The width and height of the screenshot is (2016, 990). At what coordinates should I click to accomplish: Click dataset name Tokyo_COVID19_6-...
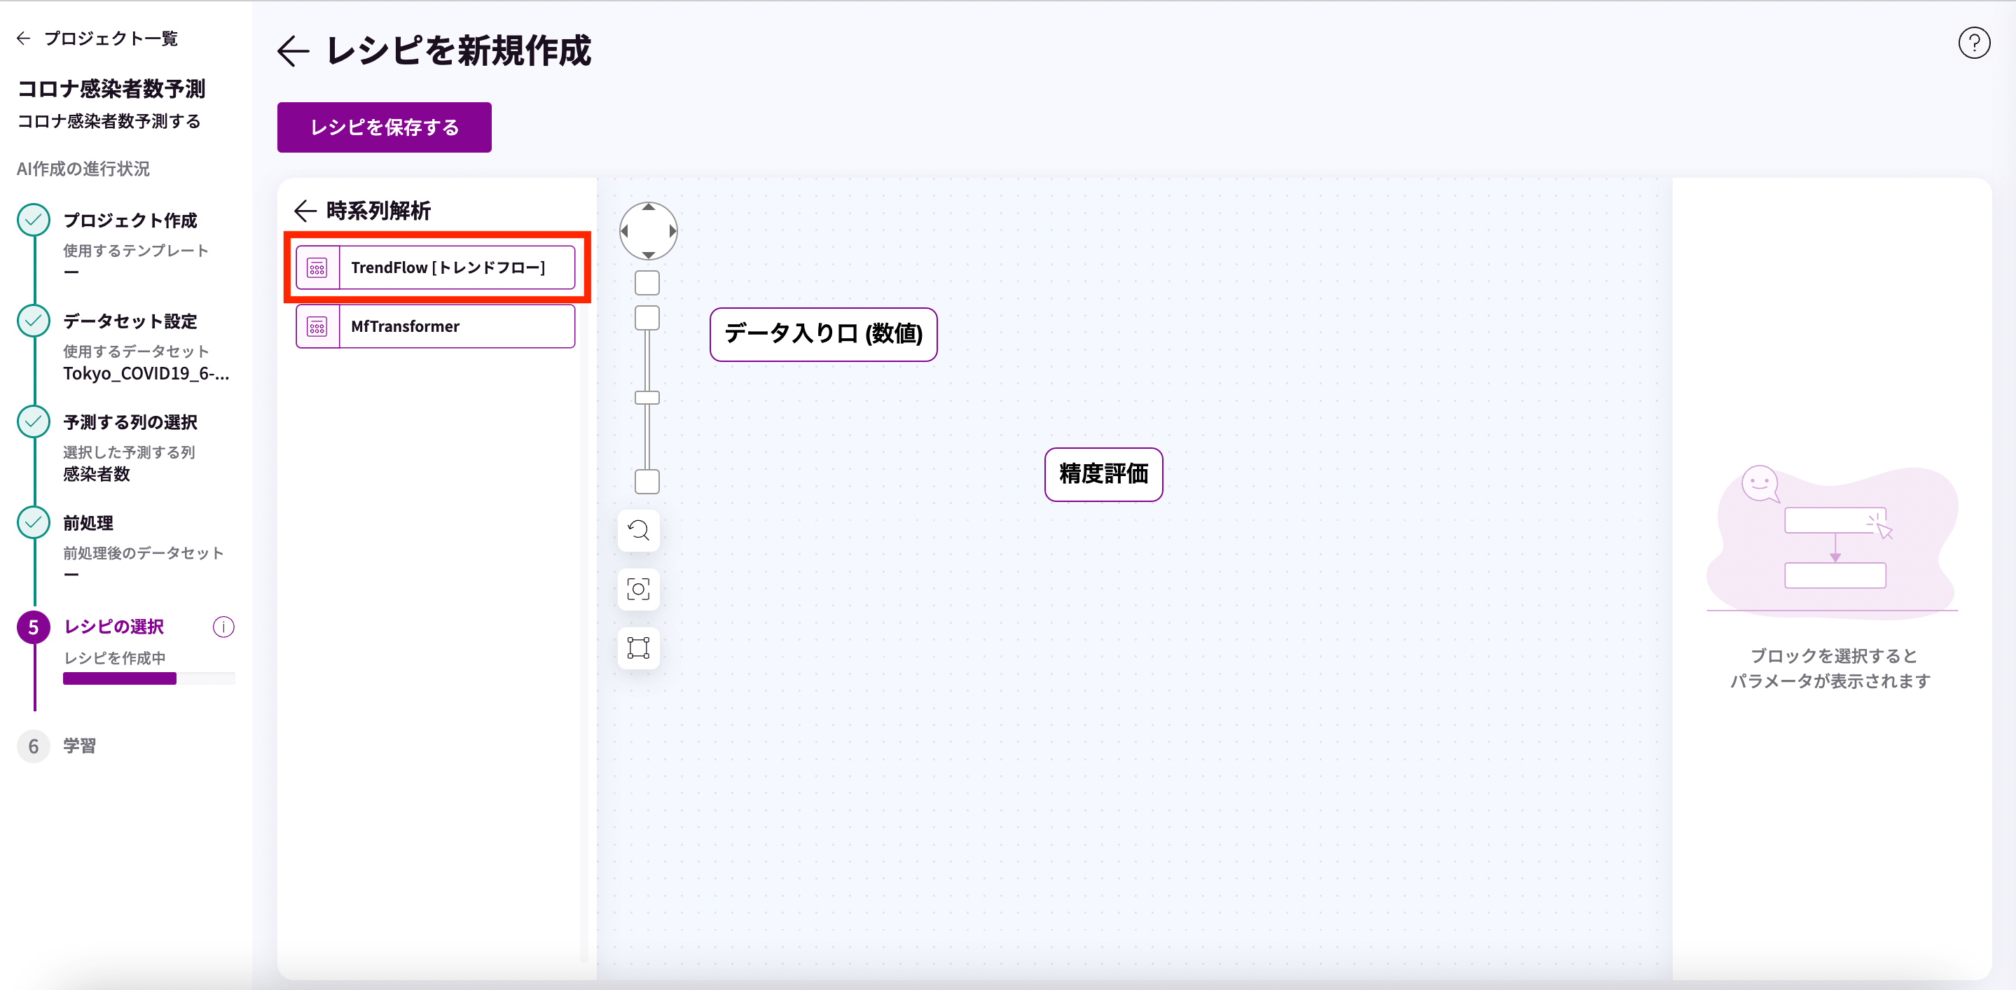[x=146, y=374]
